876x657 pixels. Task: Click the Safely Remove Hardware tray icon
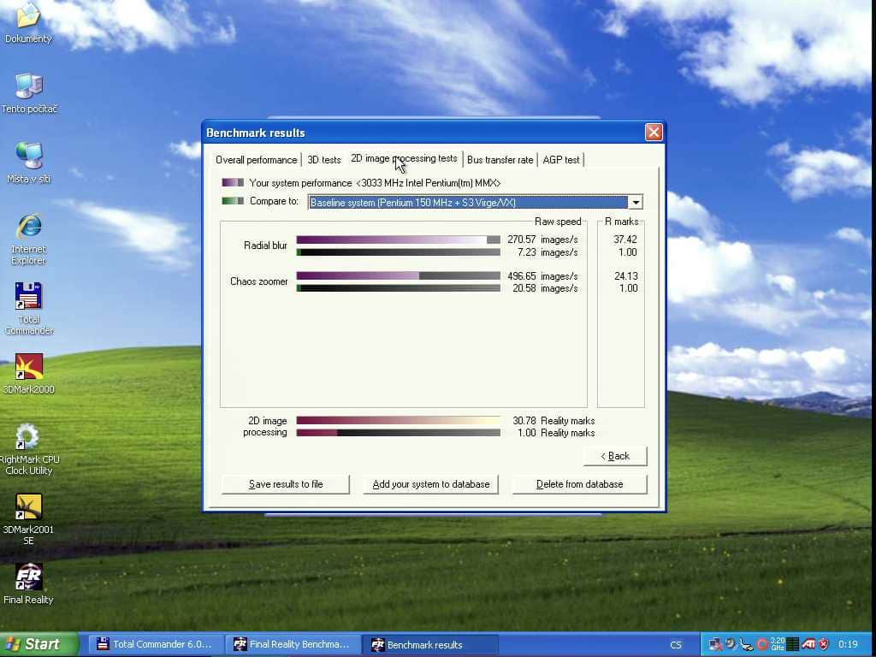(x=746, y=644)
